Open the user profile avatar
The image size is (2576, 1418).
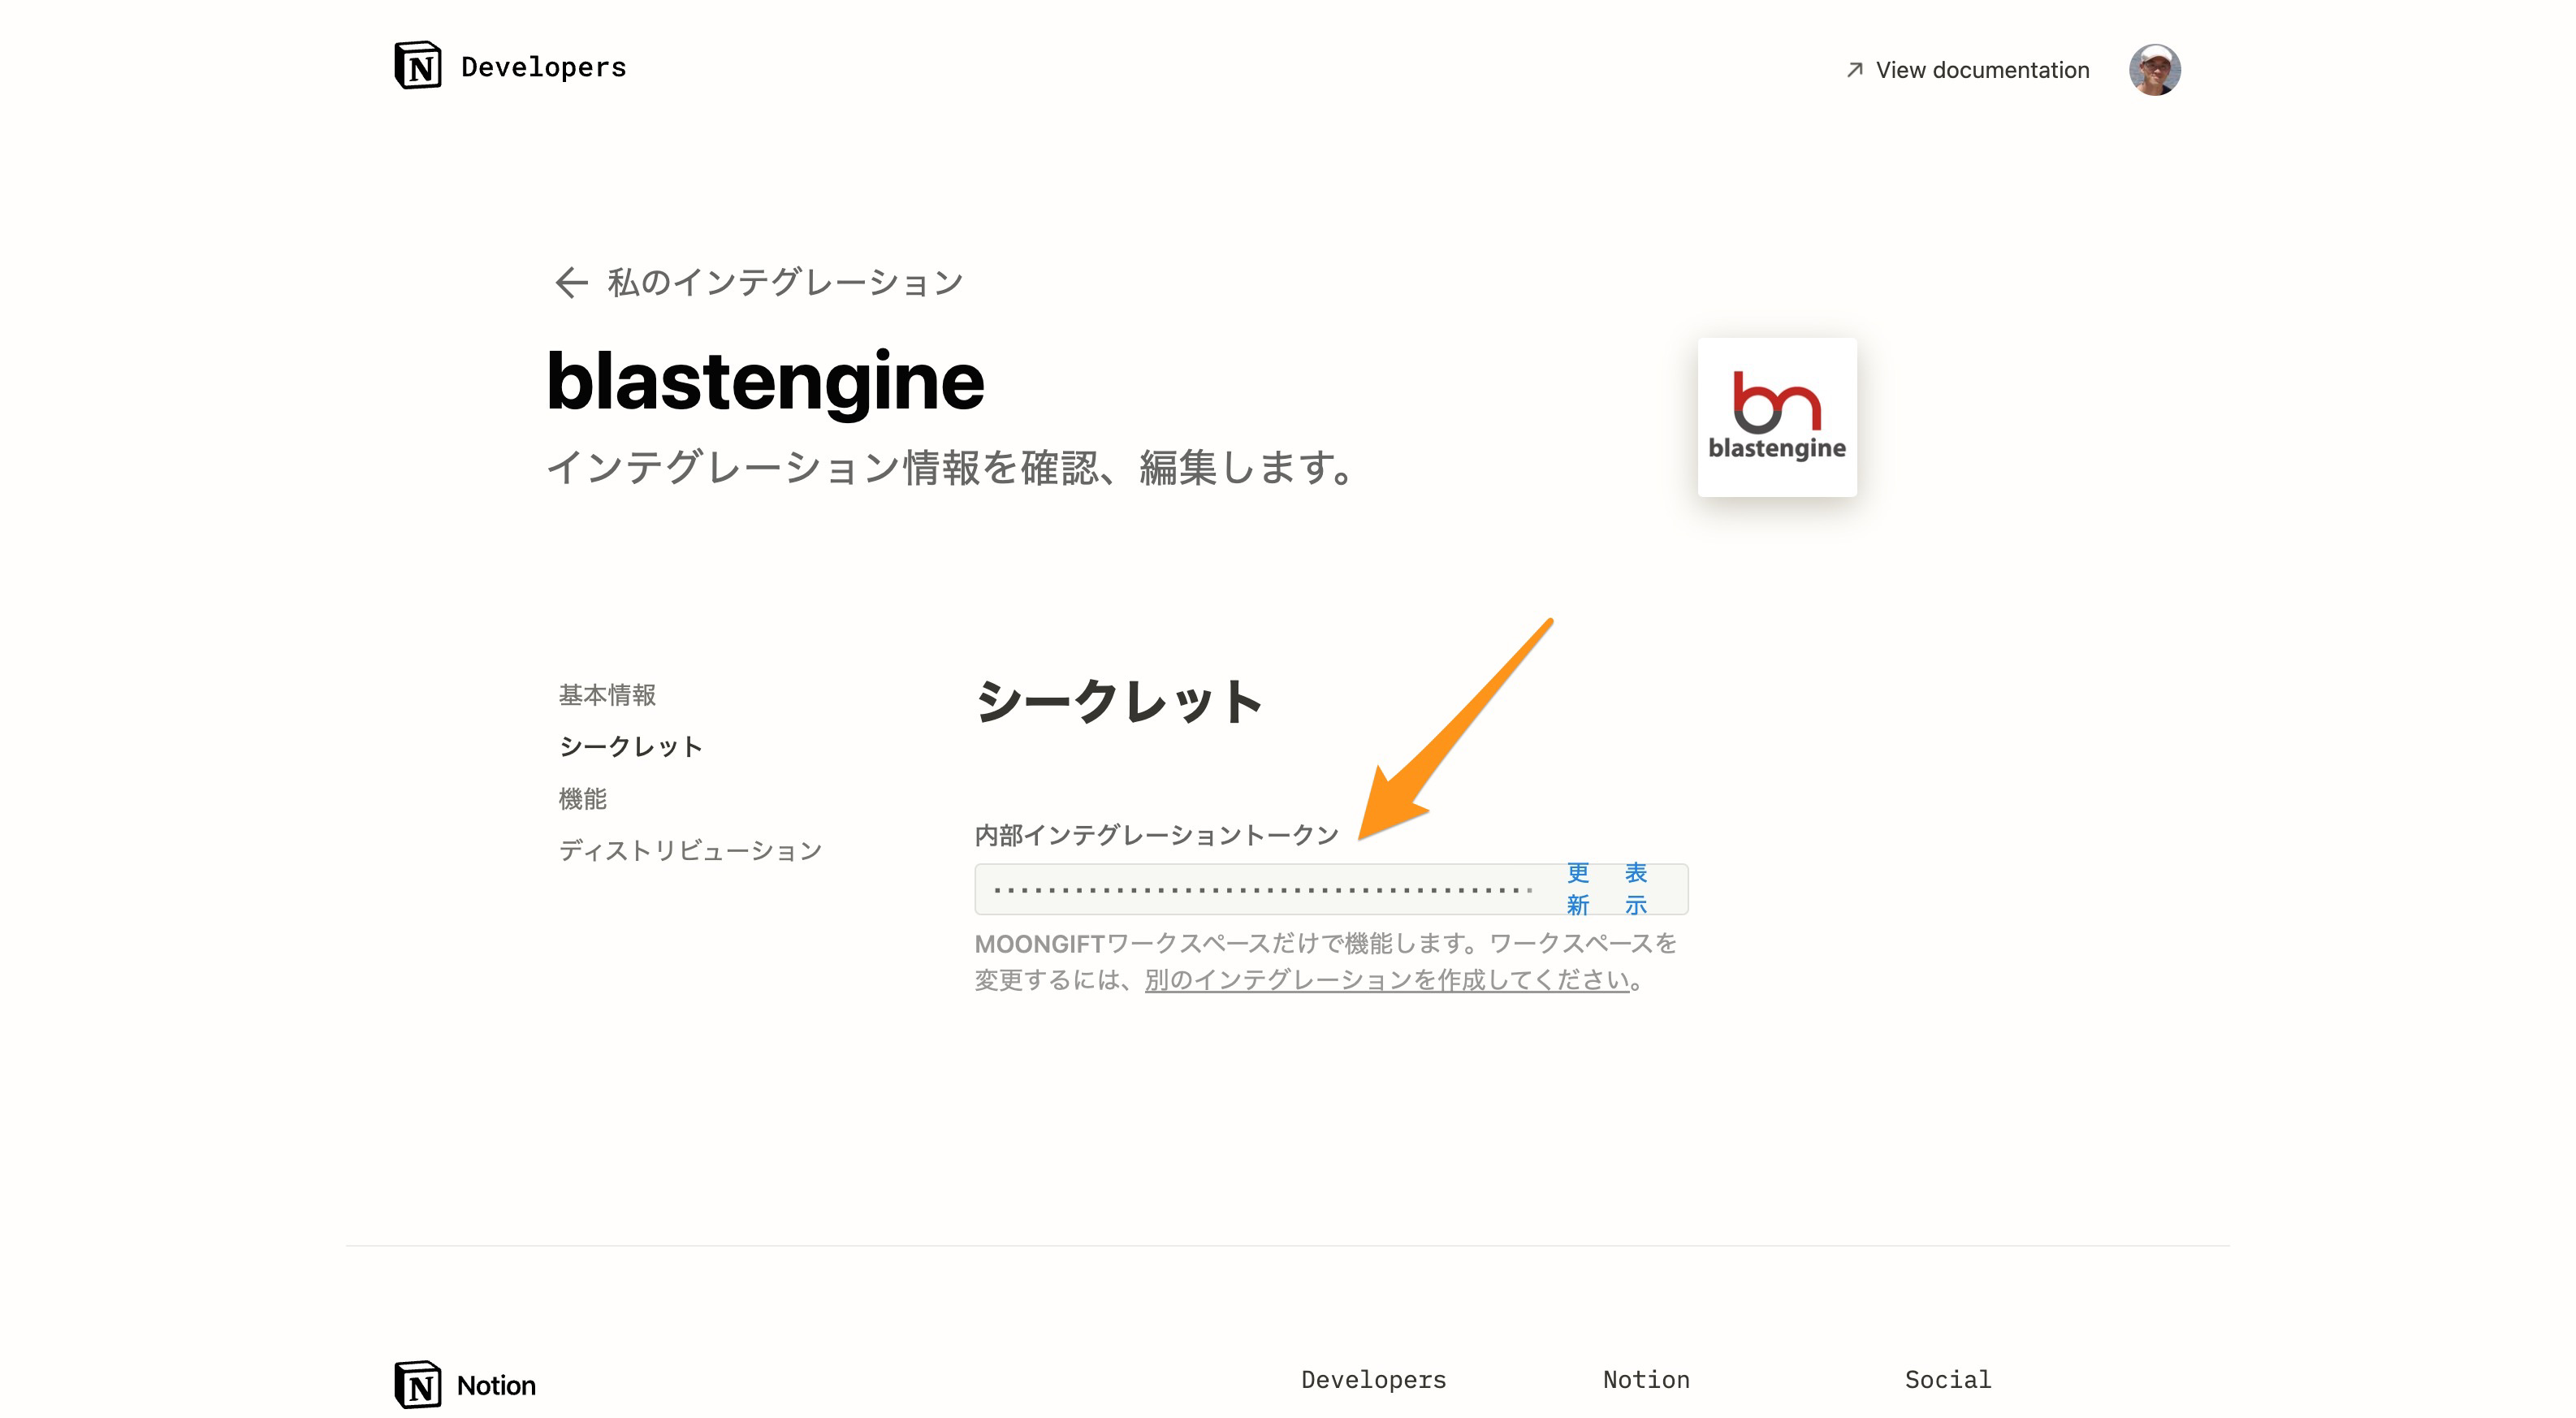(x=2154, y=70)
